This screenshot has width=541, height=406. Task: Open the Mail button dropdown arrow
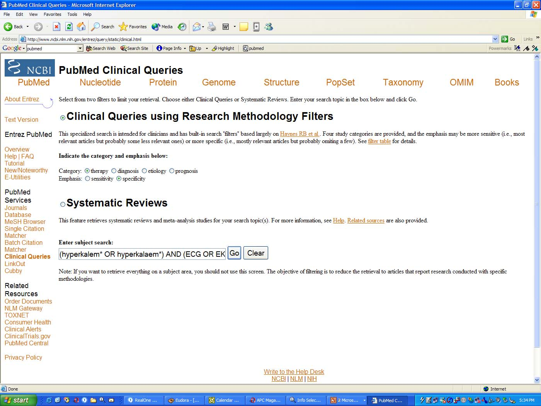pos(203,27)
